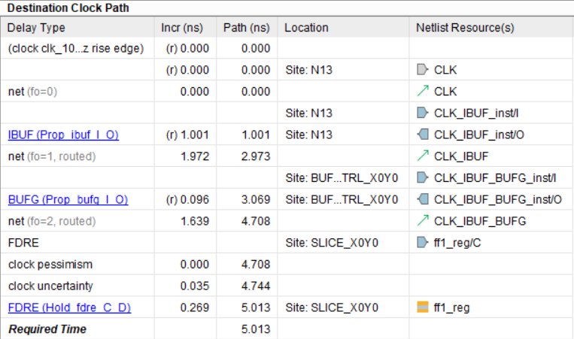Click the Location column header

click(x=306, y=28)
